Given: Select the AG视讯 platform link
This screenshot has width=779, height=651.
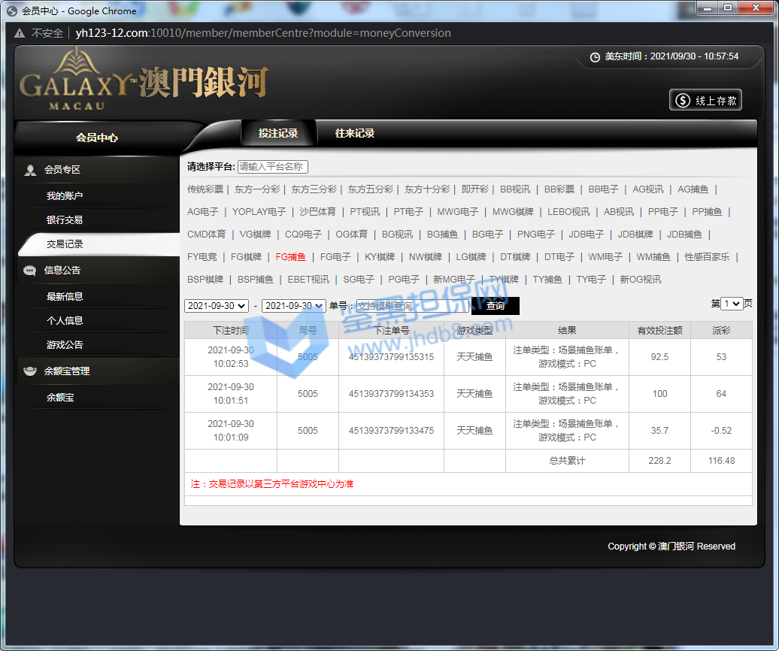Looking at the screenshot, I should tap(647, 189).
